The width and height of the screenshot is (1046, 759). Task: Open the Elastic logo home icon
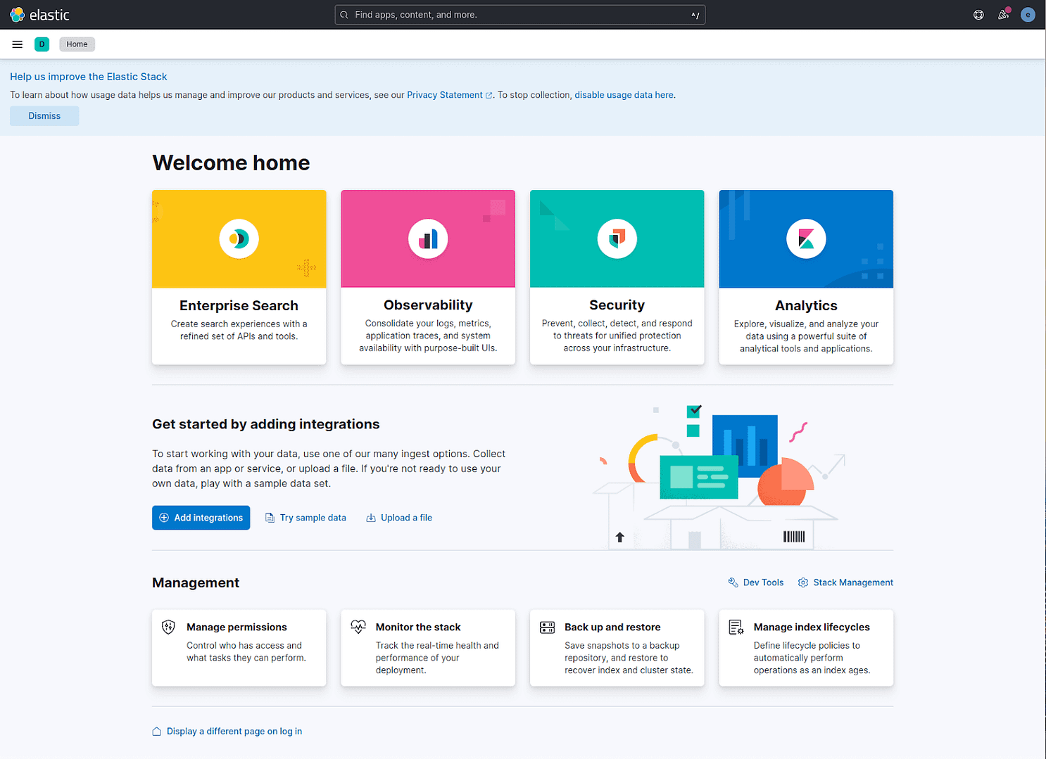(18, 14)
